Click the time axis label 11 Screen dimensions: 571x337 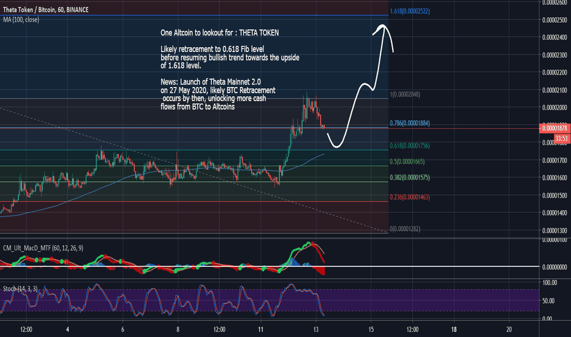click(x=260, y=330)
